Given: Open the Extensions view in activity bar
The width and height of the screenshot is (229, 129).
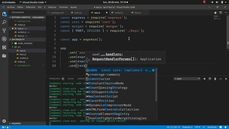Looking at the screenshot, I should [4, 47].
